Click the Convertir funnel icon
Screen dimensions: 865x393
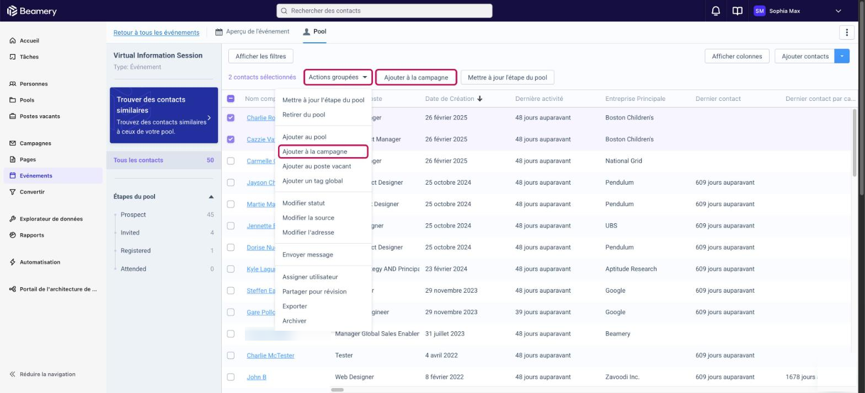click(x=13, y=192)
